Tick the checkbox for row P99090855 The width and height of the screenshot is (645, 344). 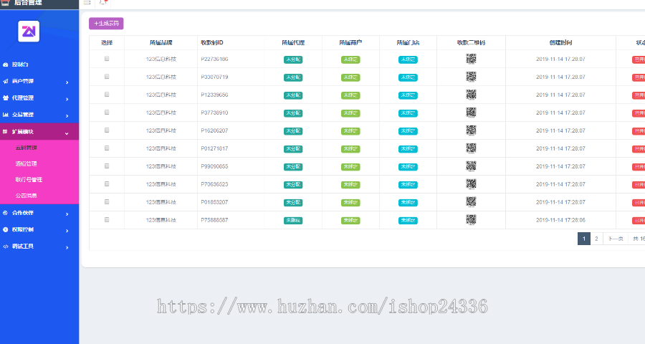point(107,166)
